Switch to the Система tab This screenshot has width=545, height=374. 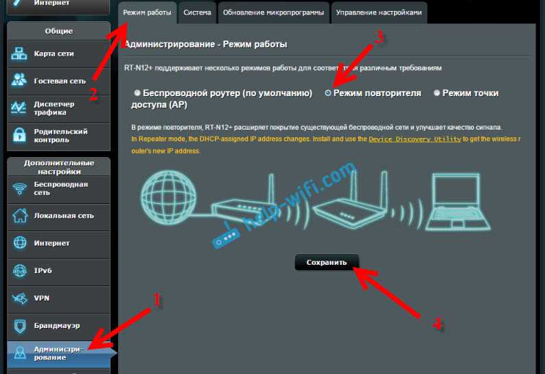pos(197,13)
